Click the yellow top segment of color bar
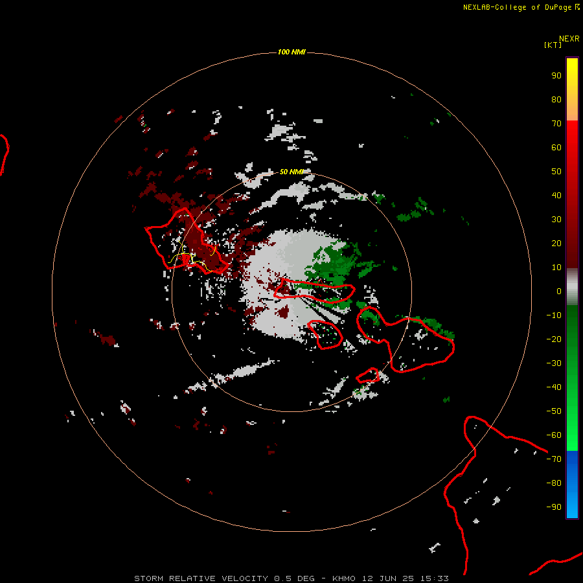Image resolution: width=583 pixels, height=583 pixels. [x=572, y=89]
